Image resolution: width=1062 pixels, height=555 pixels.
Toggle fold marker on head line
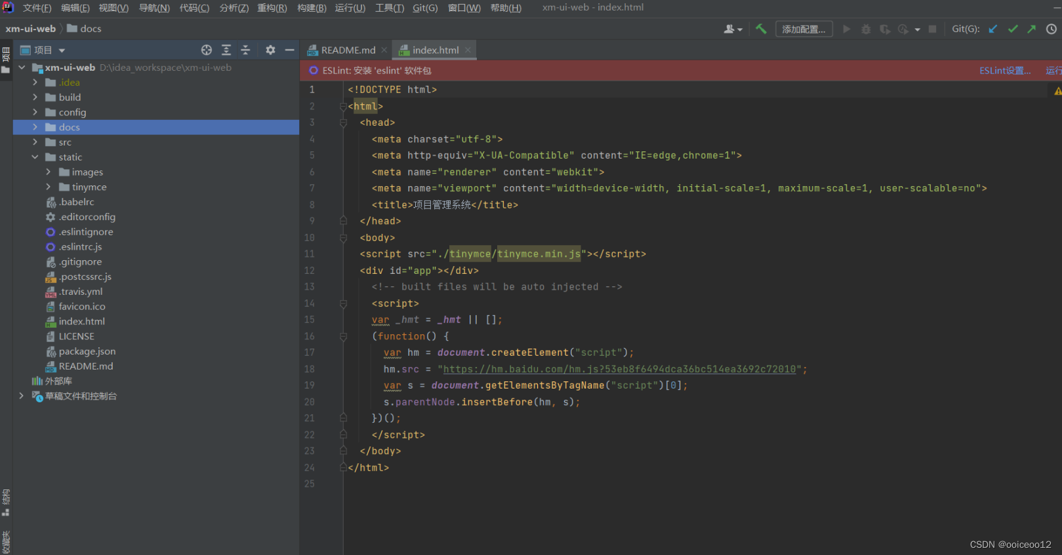343,123
